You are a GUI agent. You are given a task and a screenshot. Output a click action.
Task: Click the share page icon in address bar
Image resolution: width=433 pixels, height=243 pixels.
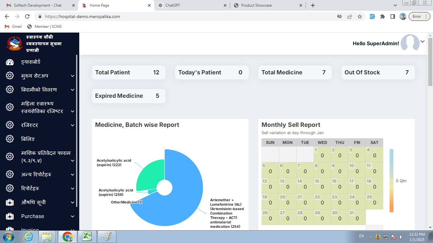click(350, 16)
